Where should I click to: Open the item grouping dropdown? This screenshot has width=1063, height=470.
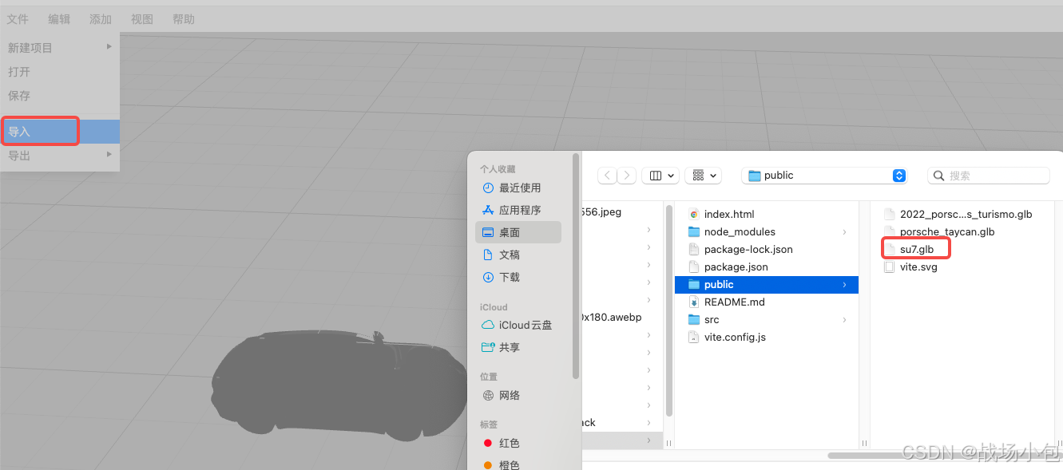[x=704, y=176]
